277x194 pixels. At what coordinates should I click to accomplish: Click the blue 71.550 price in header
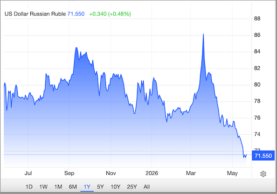76,14
